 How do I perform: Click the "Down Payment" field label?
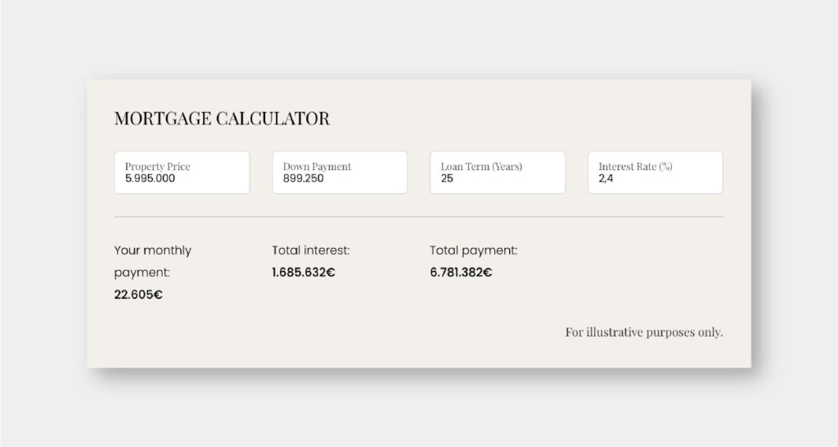pyautogui.click(x=317, y=166)
